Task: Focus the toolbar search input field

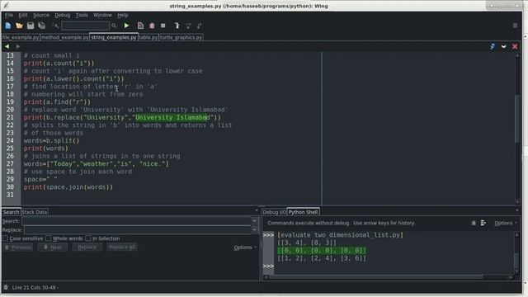Action: [x=86, y=26]
